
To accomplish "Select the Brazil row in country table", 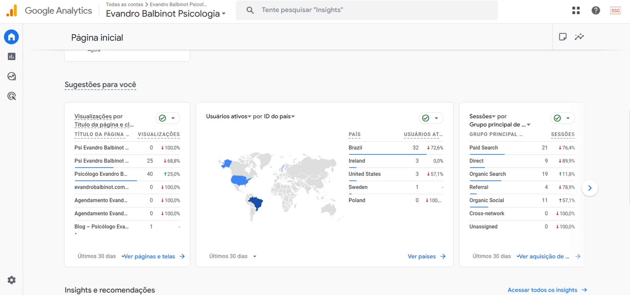I will tap(396, 148).
